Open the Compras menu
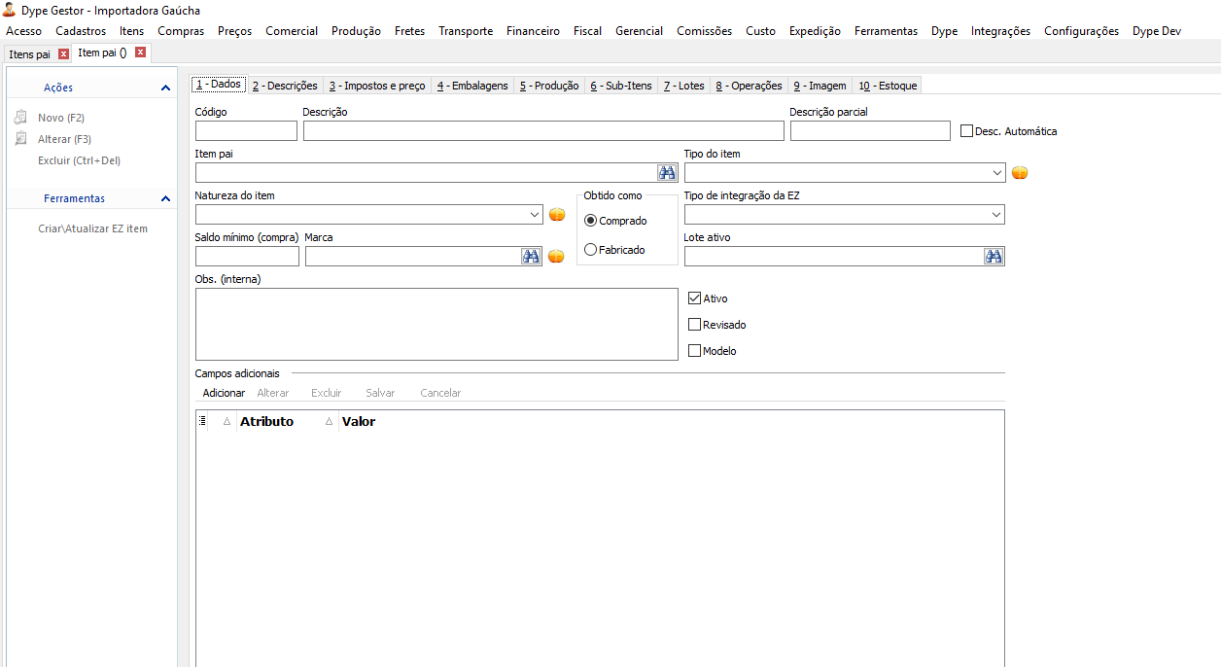Viewport: 1221px width, 667px height. pos(181,31)
